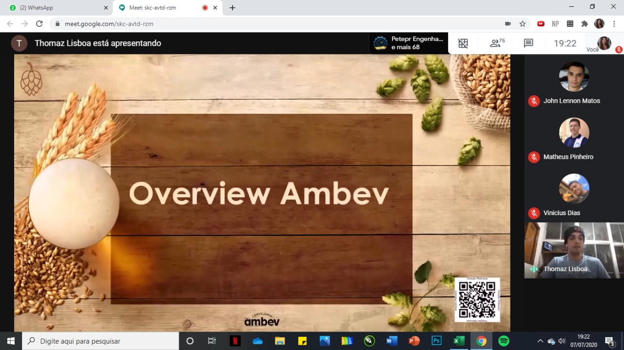
Task: Open Photoshop from taskbar
Action: 437,341
